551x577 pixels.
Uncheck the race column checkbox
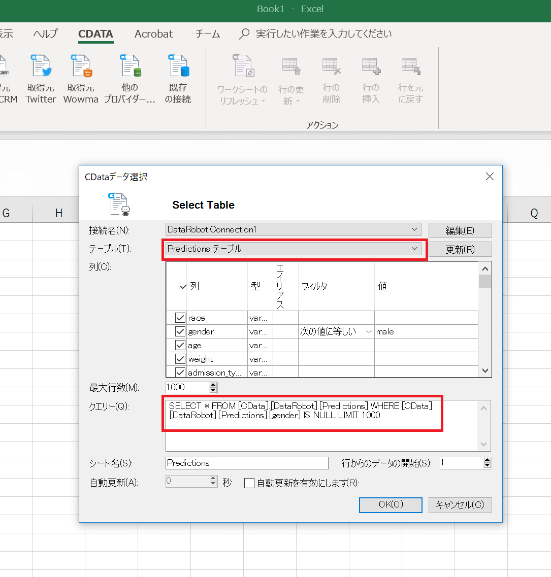(180, 318)
